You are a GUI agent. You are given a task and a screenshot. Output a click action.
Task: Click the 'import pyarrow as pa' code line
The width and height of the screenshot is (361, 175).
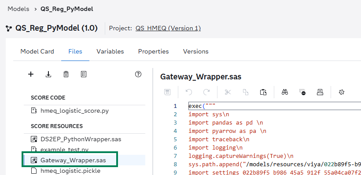coord(227,131)
